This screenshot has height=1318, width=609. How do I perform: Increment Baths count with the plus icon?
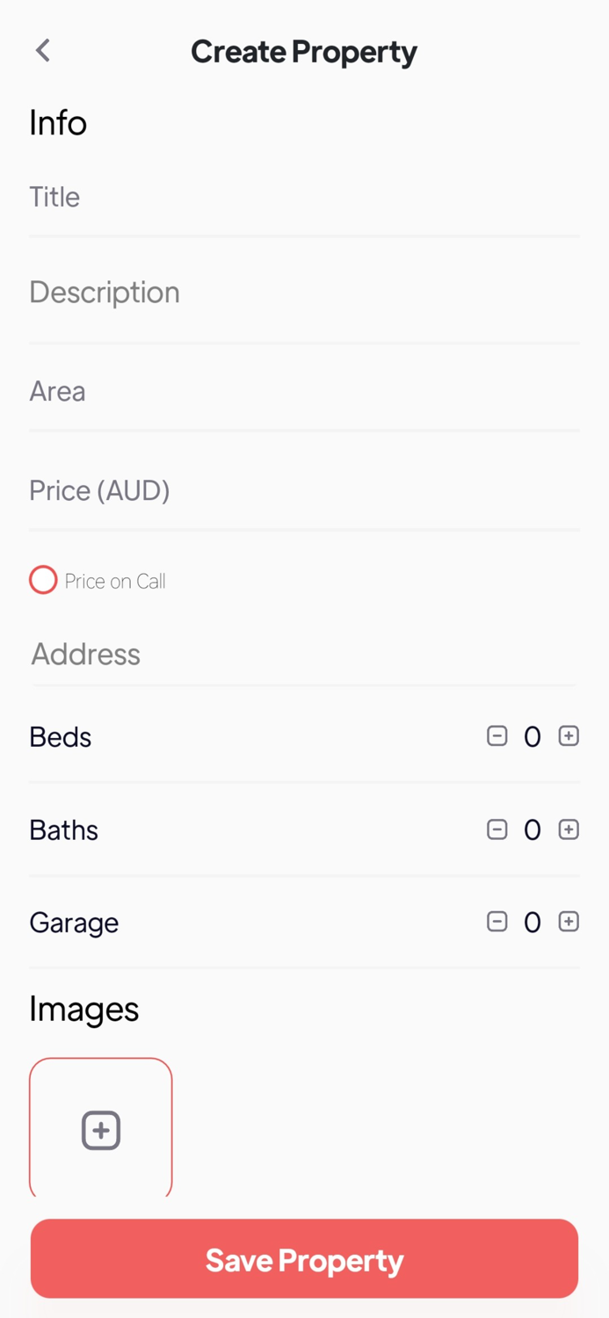tap(569, 829)
